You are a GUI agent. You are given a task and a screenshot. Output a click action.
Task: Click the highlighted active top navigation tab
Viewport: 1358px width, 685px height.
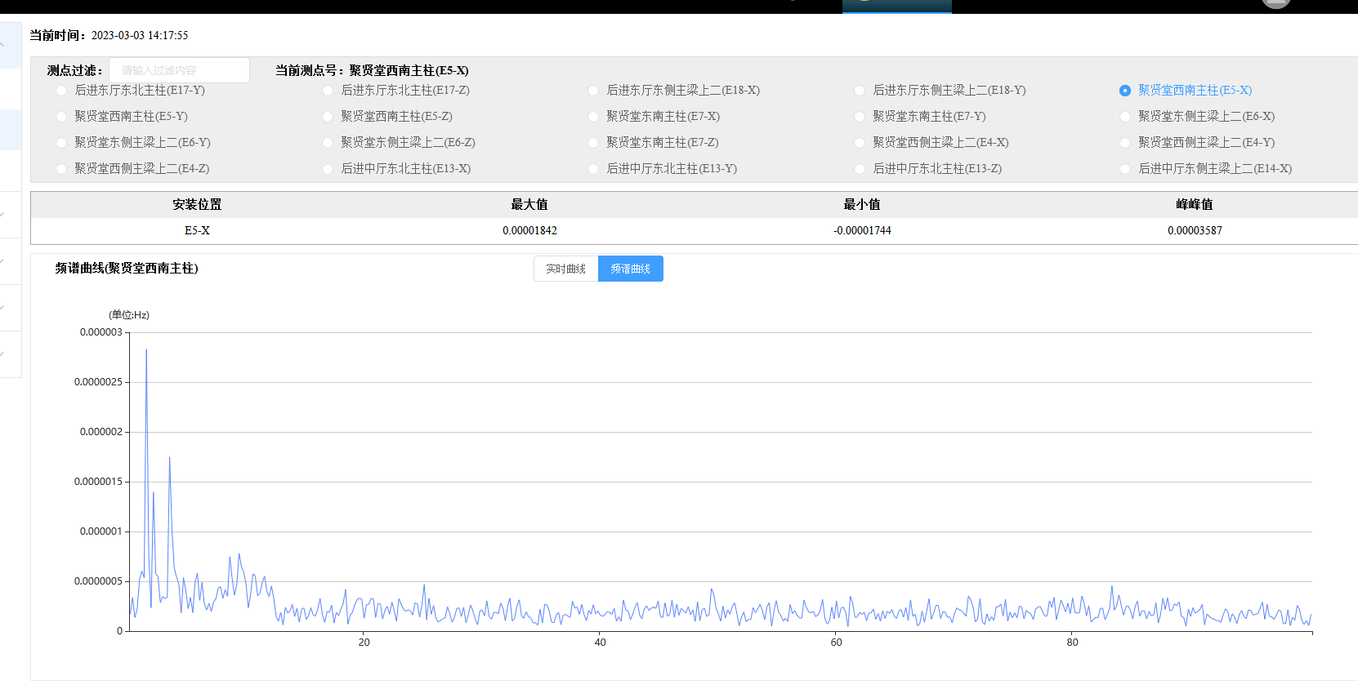tap(896, 6)
